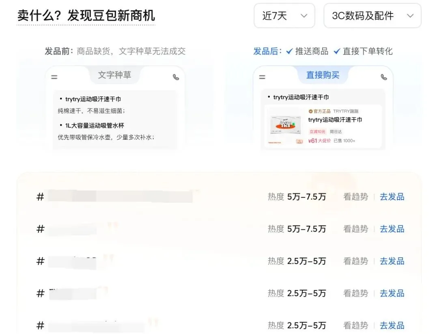Viewport: 435px width, 334px height.
Task: Click the 立减10元 discount tag
Action: tap(317, 131)
